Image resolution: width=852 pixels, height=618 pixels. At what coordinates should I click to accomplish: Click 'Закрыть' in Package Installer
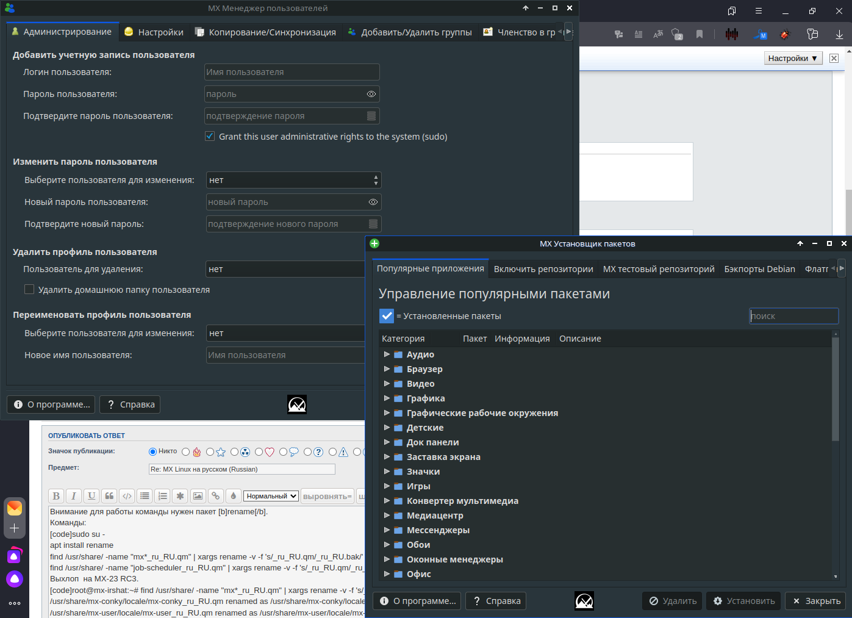pos(815,601)
